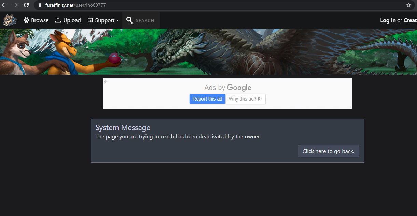
Task: Click the Create account link
Action: click(410, 20)
